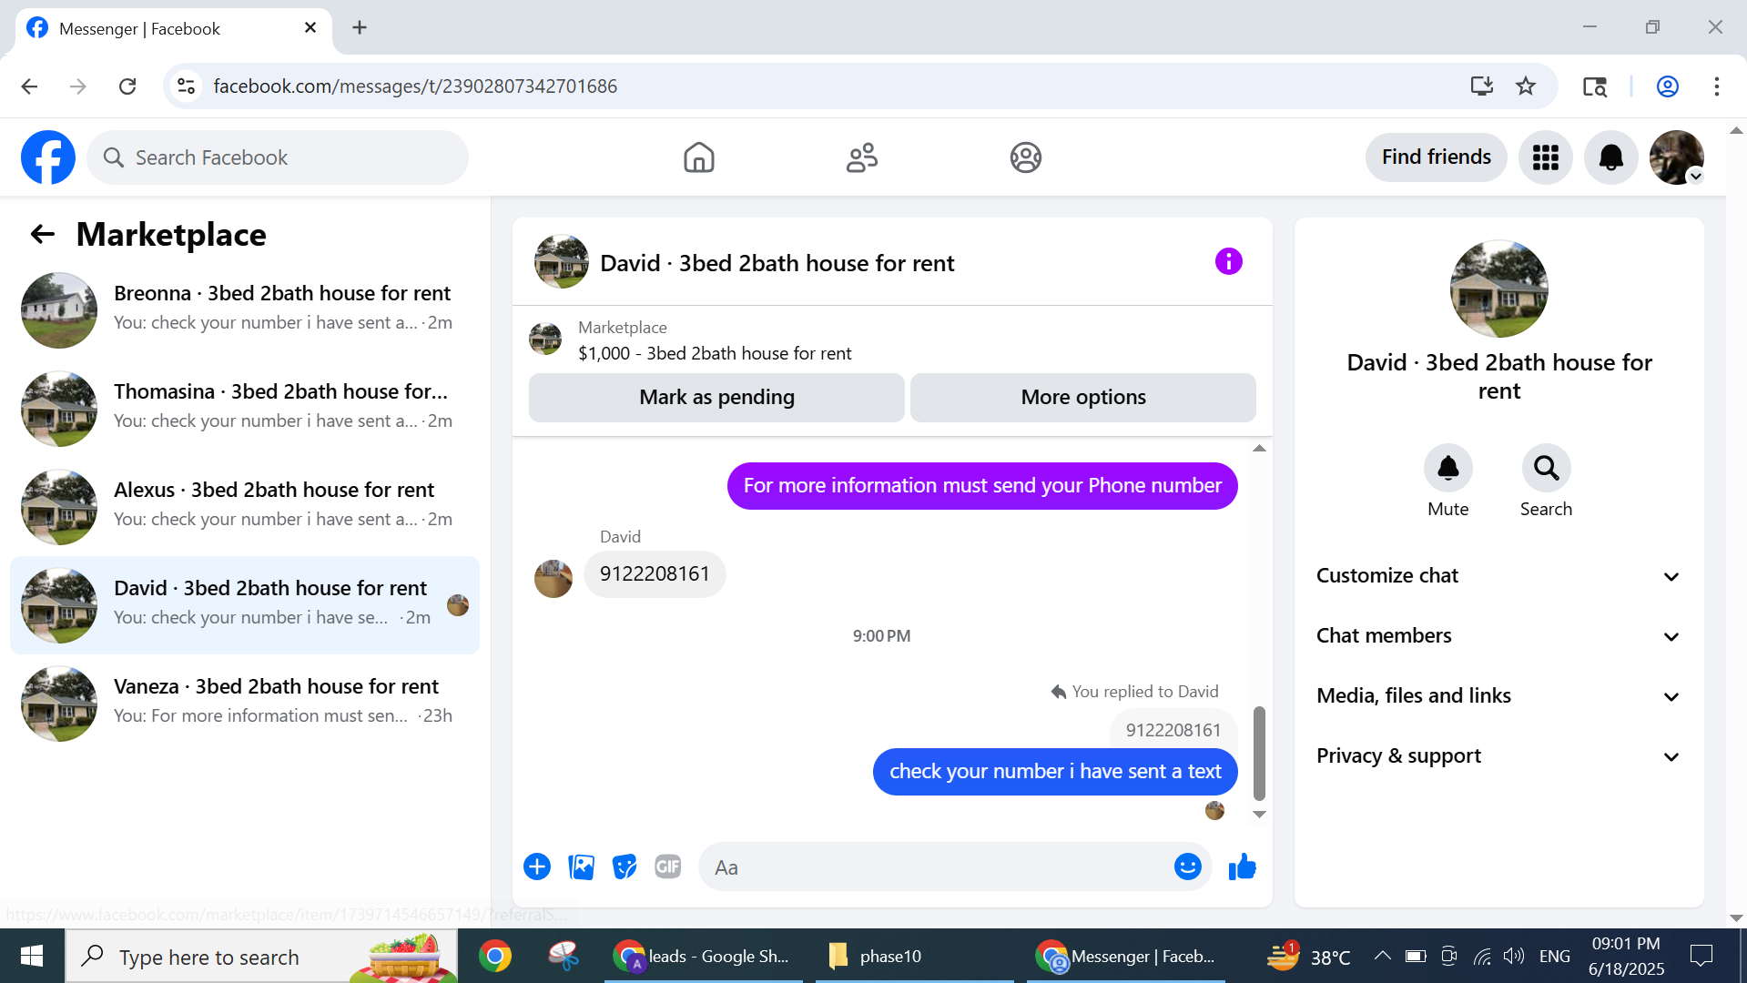Open Windows Start menu
Viewport: 1747px width, 983px height.
coord(32,956)
